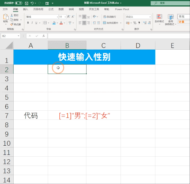Screen dimensions: 190x184
Task: Decrease the indent
Action: point(94,23)
